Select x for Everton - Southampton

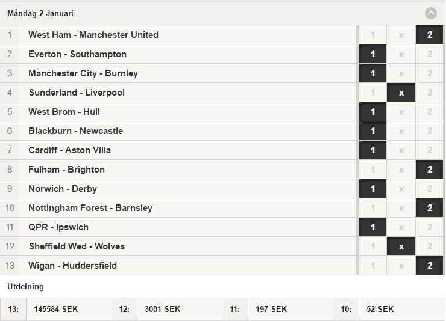(x=401, y=54)
